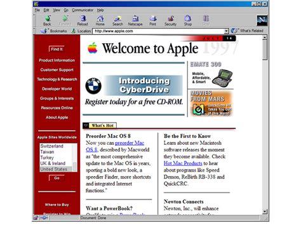Open Technology & Research link
The image size is (301, 230).
tap(57, 79)
